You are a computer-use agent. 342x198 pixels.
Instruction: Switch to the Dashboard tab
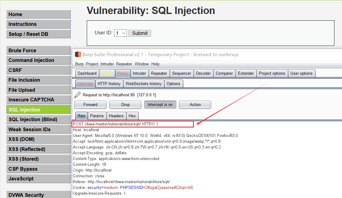[x=87, y=73]
